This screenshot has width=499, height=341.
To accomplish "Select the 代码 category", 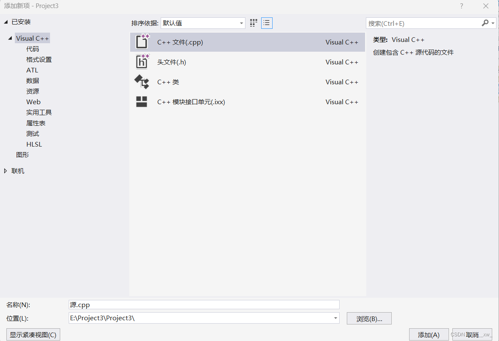I will click(33, 49).
